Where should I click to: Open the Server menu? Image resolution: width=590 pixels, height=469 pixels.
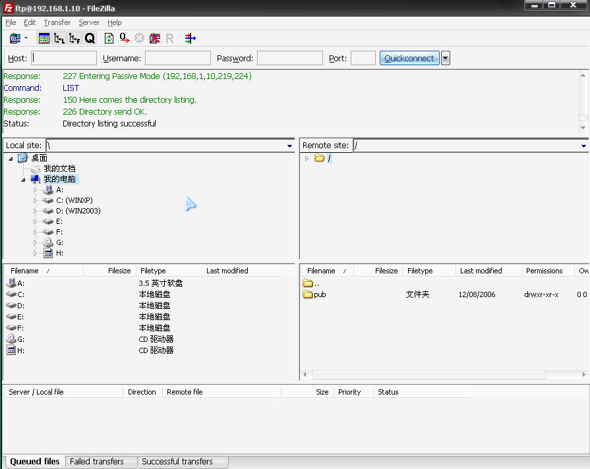(89, 22)
